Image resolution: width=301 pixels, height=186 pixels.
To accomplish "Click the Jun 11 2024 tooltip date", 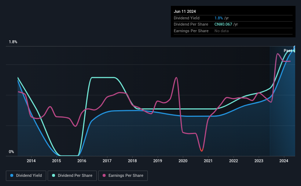I will point(185,11).
